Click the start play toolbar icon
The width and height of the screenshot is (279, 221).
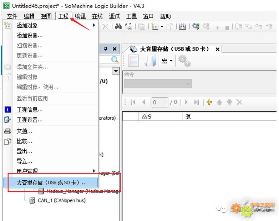coord(218,27)
